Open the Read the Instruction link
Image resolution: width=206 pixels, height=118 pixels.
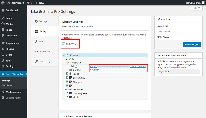84,26
